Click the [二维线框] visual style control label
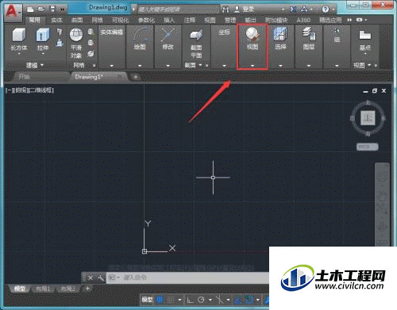This screenshot has width=397, height=310. (x=40, y=90)
